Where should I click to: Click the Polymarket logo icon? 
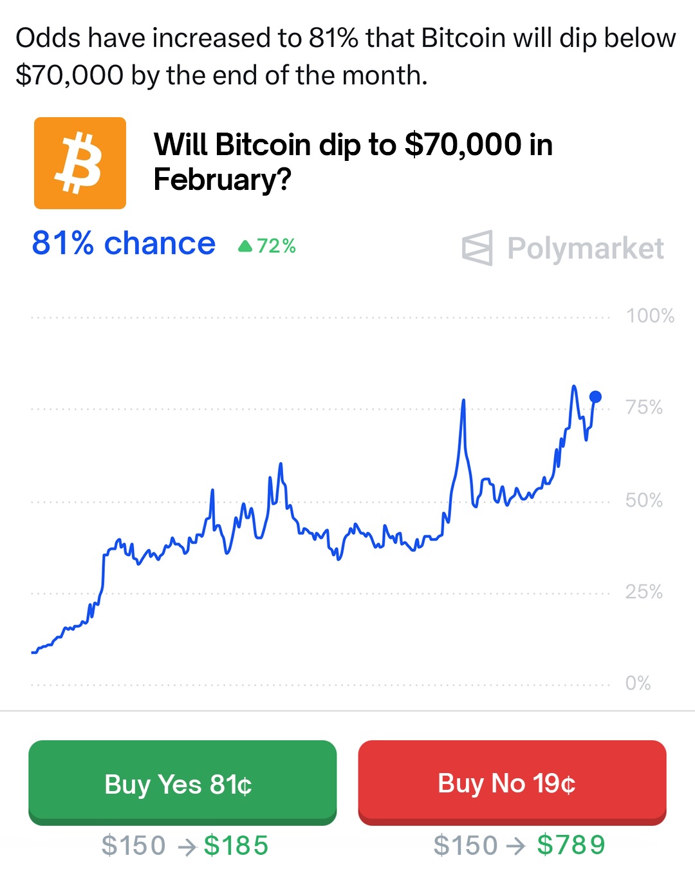(x=477, y=248)
